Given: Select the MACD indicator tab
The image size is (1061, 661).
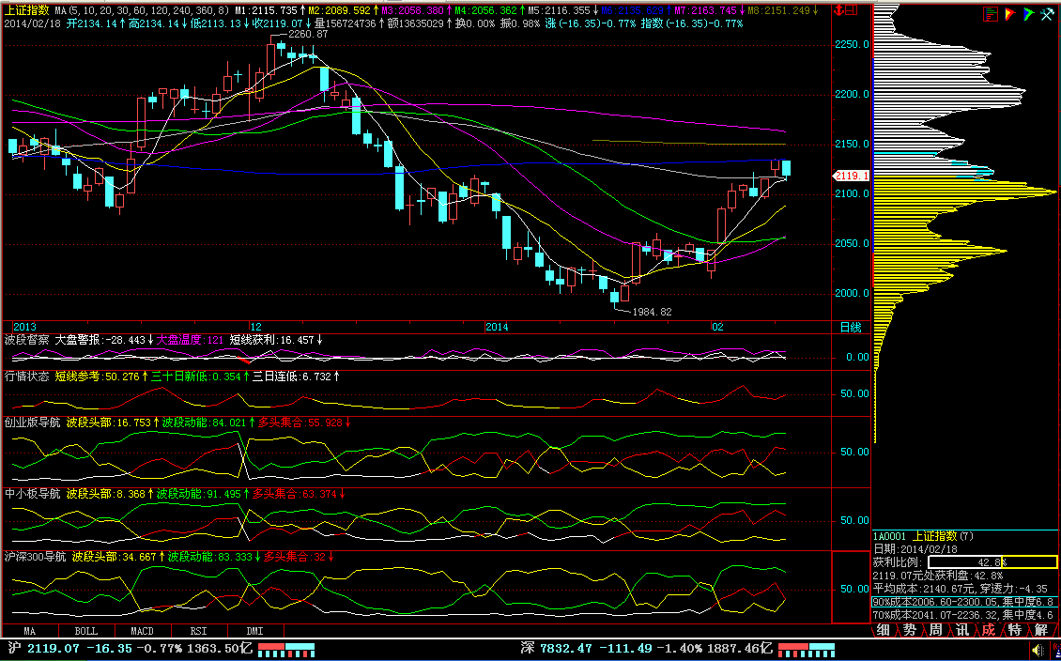Looking at the screenshot, I should point(143,631).
